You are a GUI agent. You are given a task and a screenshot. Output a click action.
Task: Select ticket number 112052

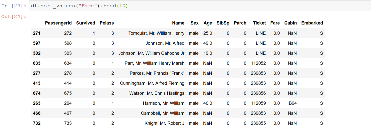point(258,63)
